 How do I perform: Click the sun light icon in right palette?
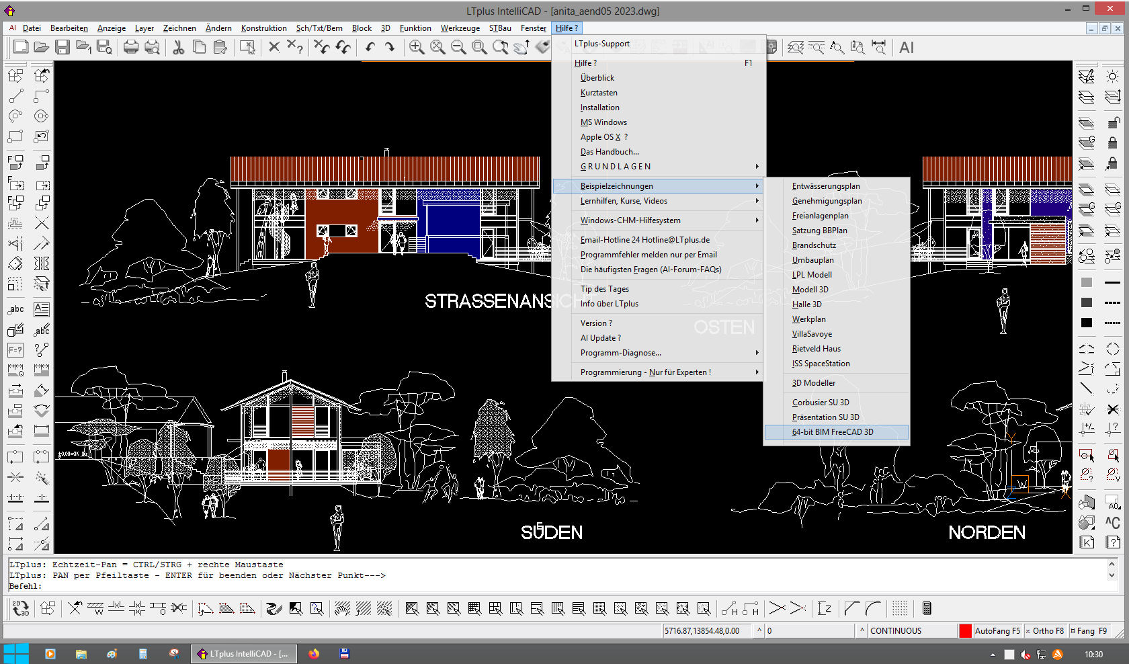pos(1113,76)
